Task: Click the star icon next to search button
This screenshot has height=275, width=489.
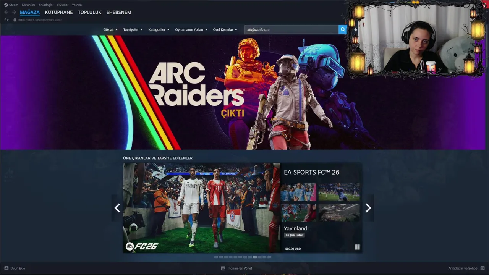Action: click(x=356, y=29)
